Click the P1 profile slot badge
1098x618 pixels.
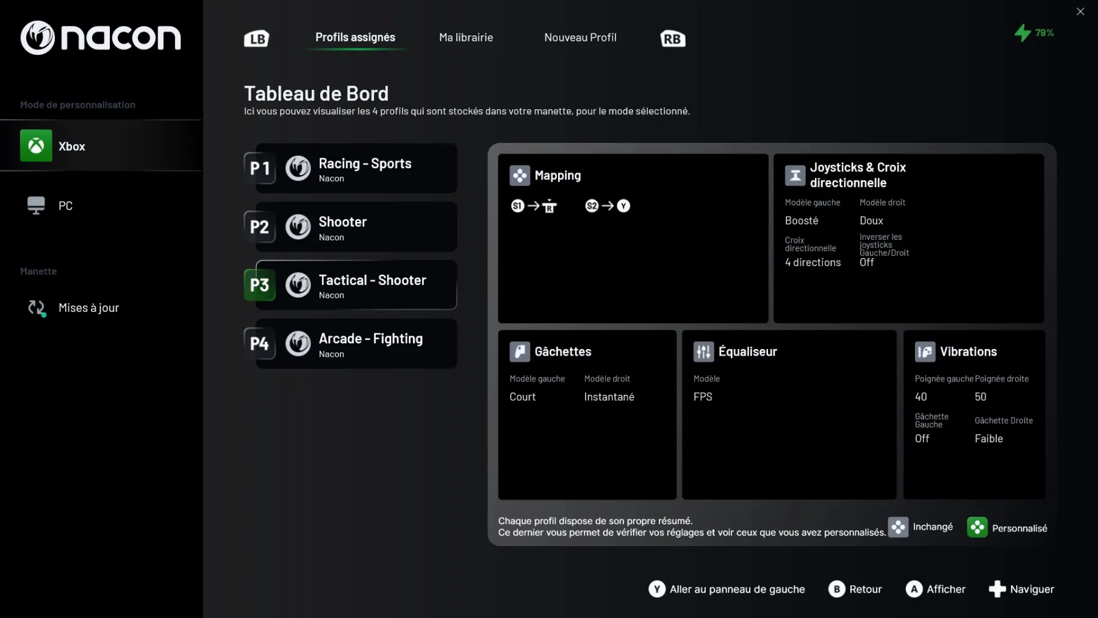(259, 168)
